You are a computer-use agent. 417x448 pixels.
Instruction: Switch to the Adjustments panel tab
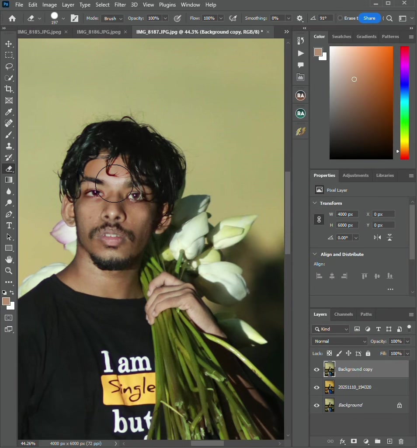(x=355, y=176)
